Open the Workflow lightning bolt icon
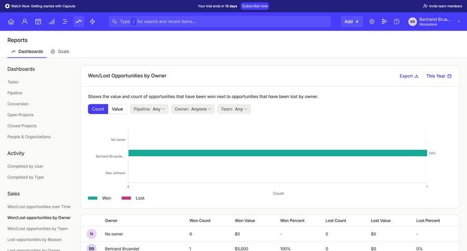The height and width of the screenshot is (251, 467). [x=92, y=22]
